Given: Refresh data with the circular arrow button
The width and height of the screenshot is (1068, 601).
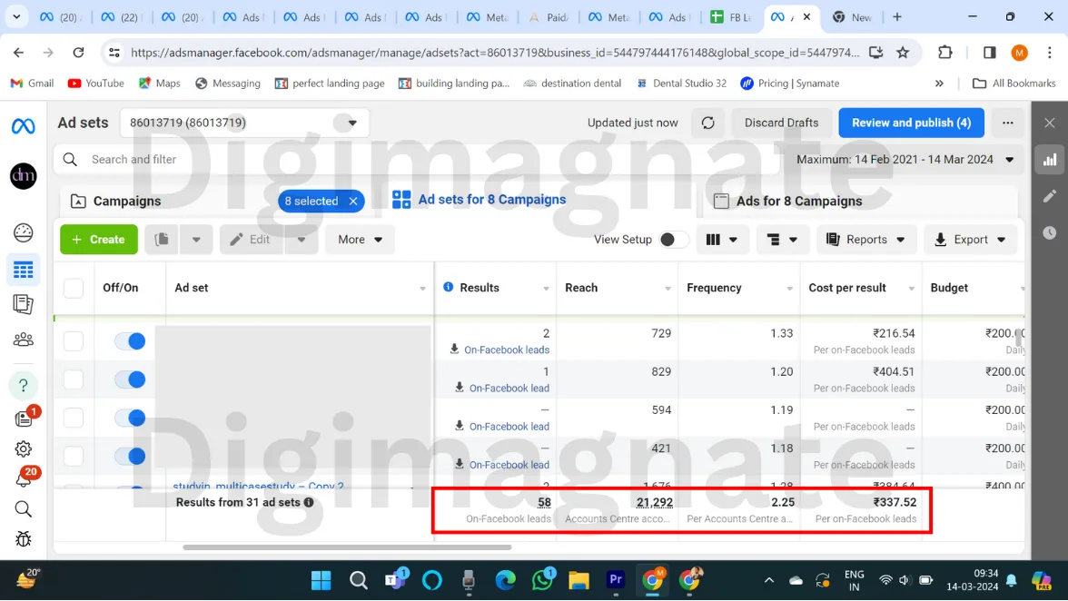Looking at the screenshot, I should click(x=707, y=123).
